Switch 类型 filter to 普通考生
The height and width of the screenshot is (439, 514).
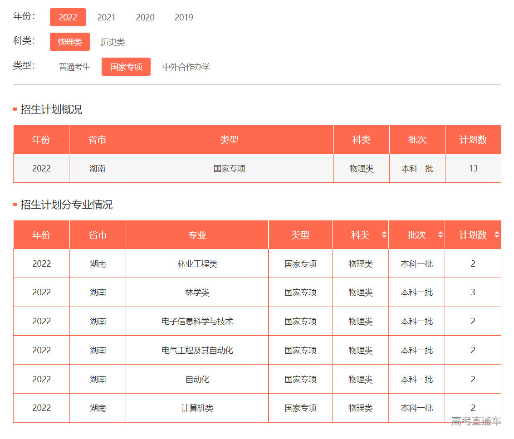74,67
